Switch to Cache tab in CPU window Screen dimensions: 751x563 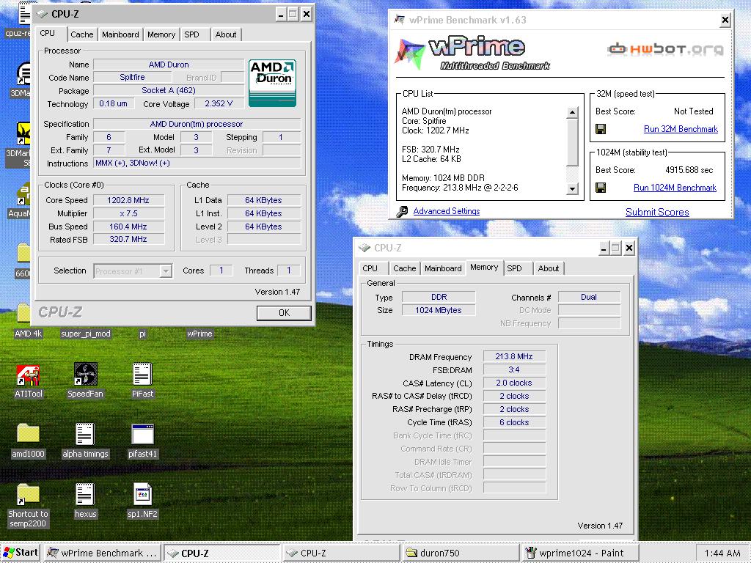point(82,34)
